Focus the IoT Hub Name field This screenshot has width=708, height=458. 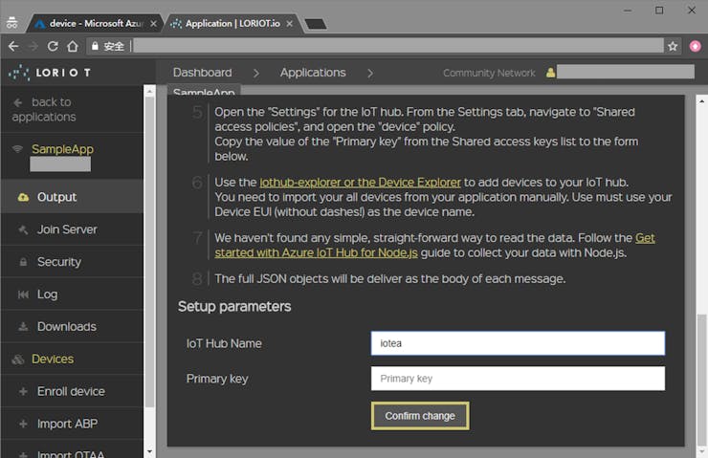(518, 343)
